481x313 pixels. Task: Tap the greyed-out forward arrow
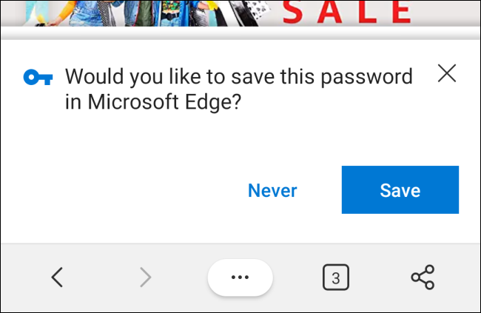(146, 277)
